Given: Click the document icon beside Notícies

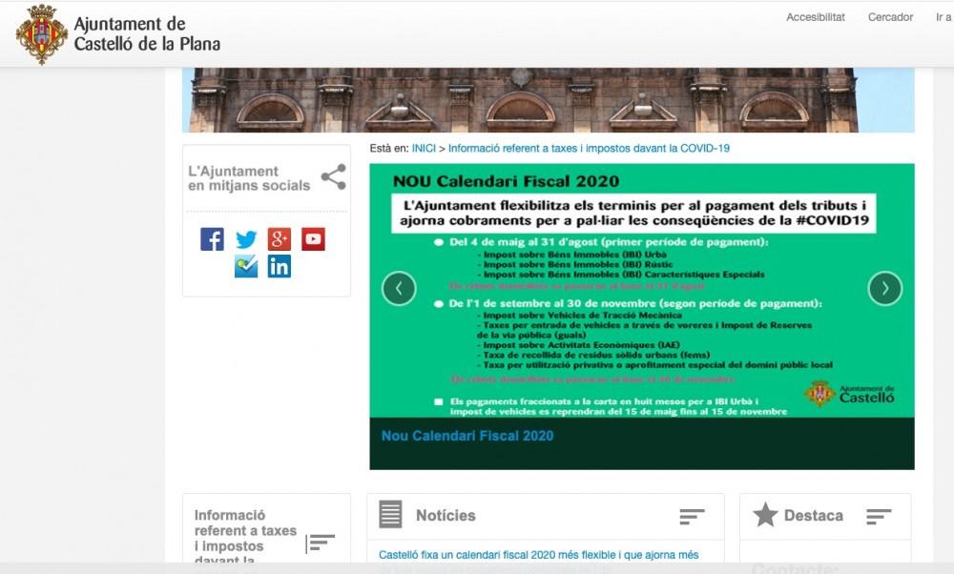Looking at the screenshot, I should tap(390, 515).
